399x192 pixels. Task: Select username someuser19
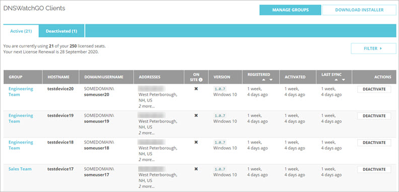click(97, 121)
